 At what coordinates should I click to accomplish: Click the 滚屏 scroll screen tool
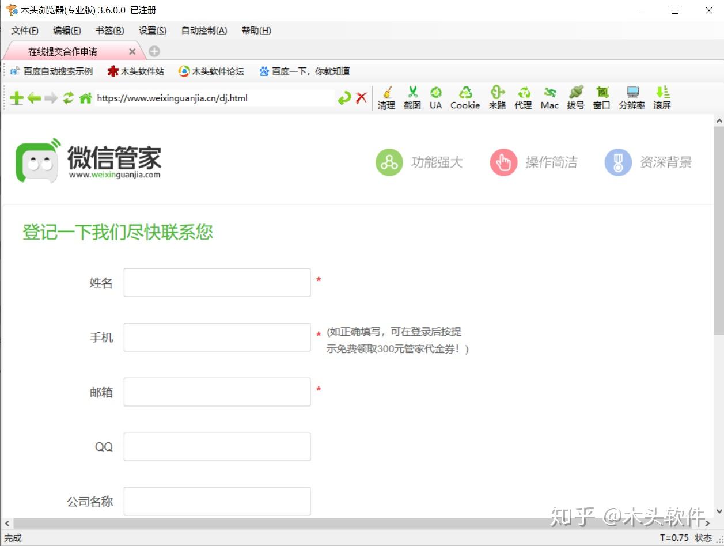[x=662, y=98]
